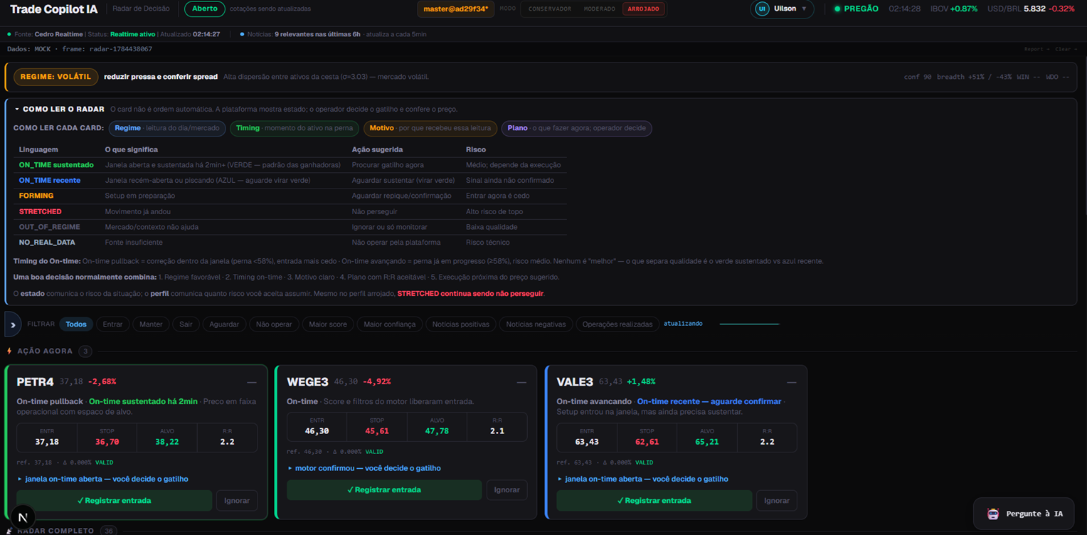Minimize the PETR4 card via its dash icon

point(251,383)
